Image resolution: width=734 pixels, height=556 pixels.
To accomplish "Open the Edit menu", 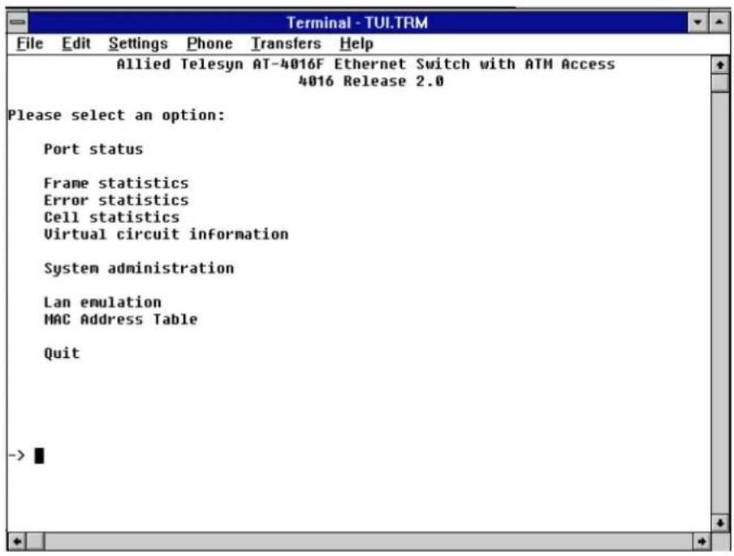I will click(76, 44).
